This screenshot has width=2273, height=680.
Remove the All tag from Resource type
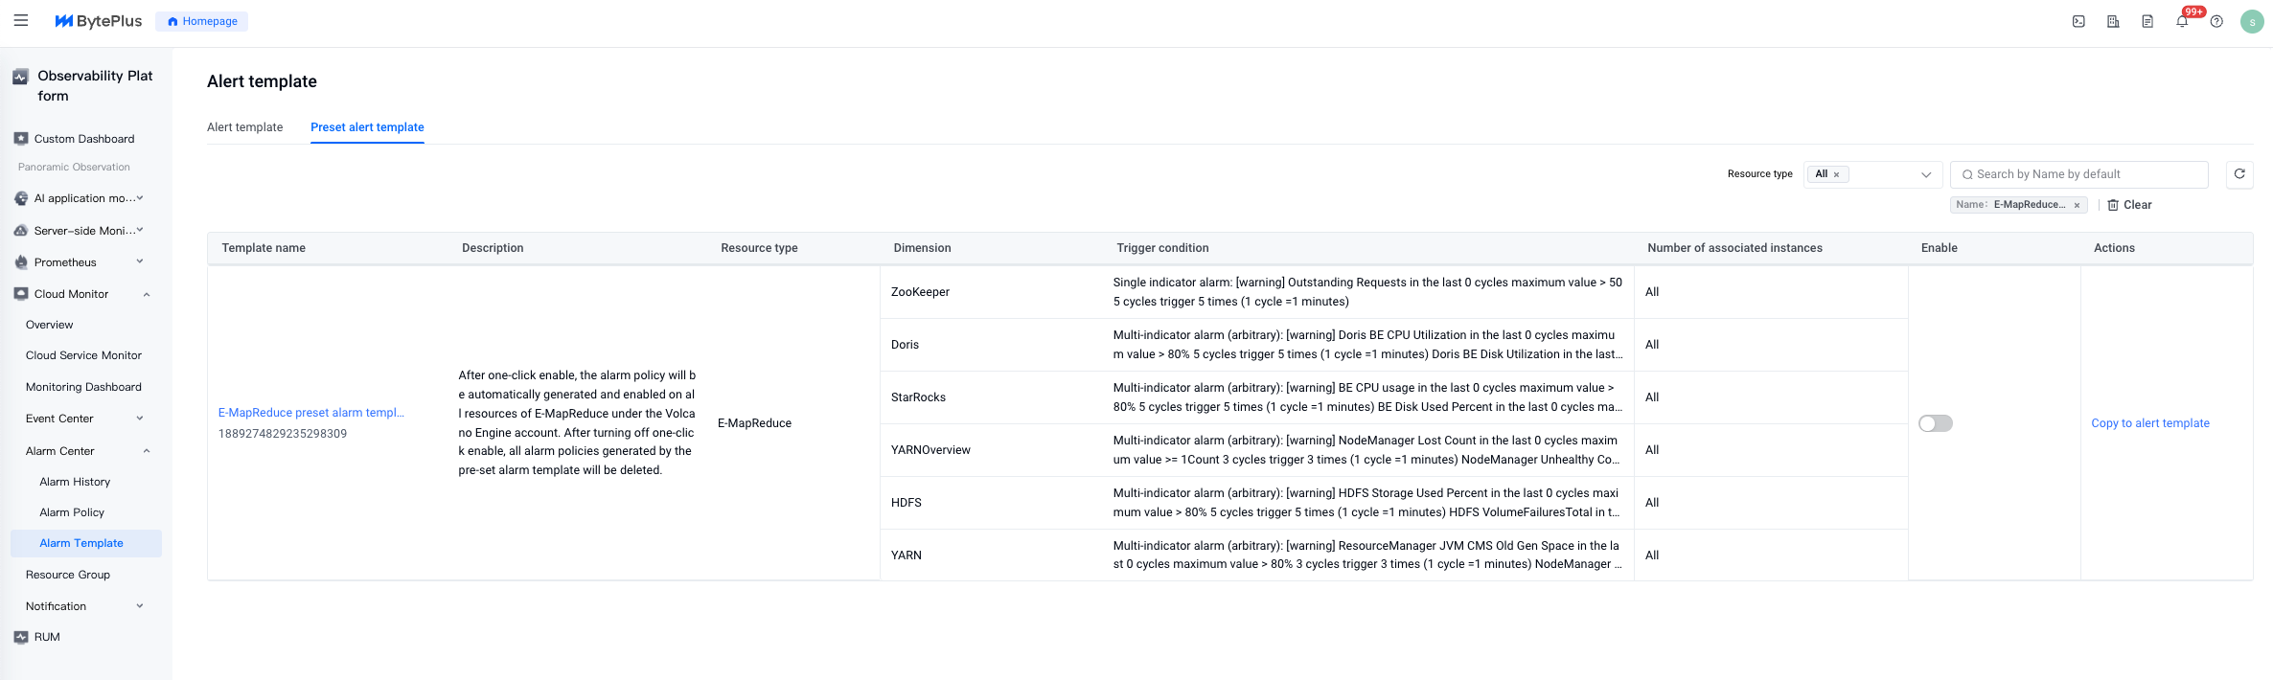point(1836,174)
